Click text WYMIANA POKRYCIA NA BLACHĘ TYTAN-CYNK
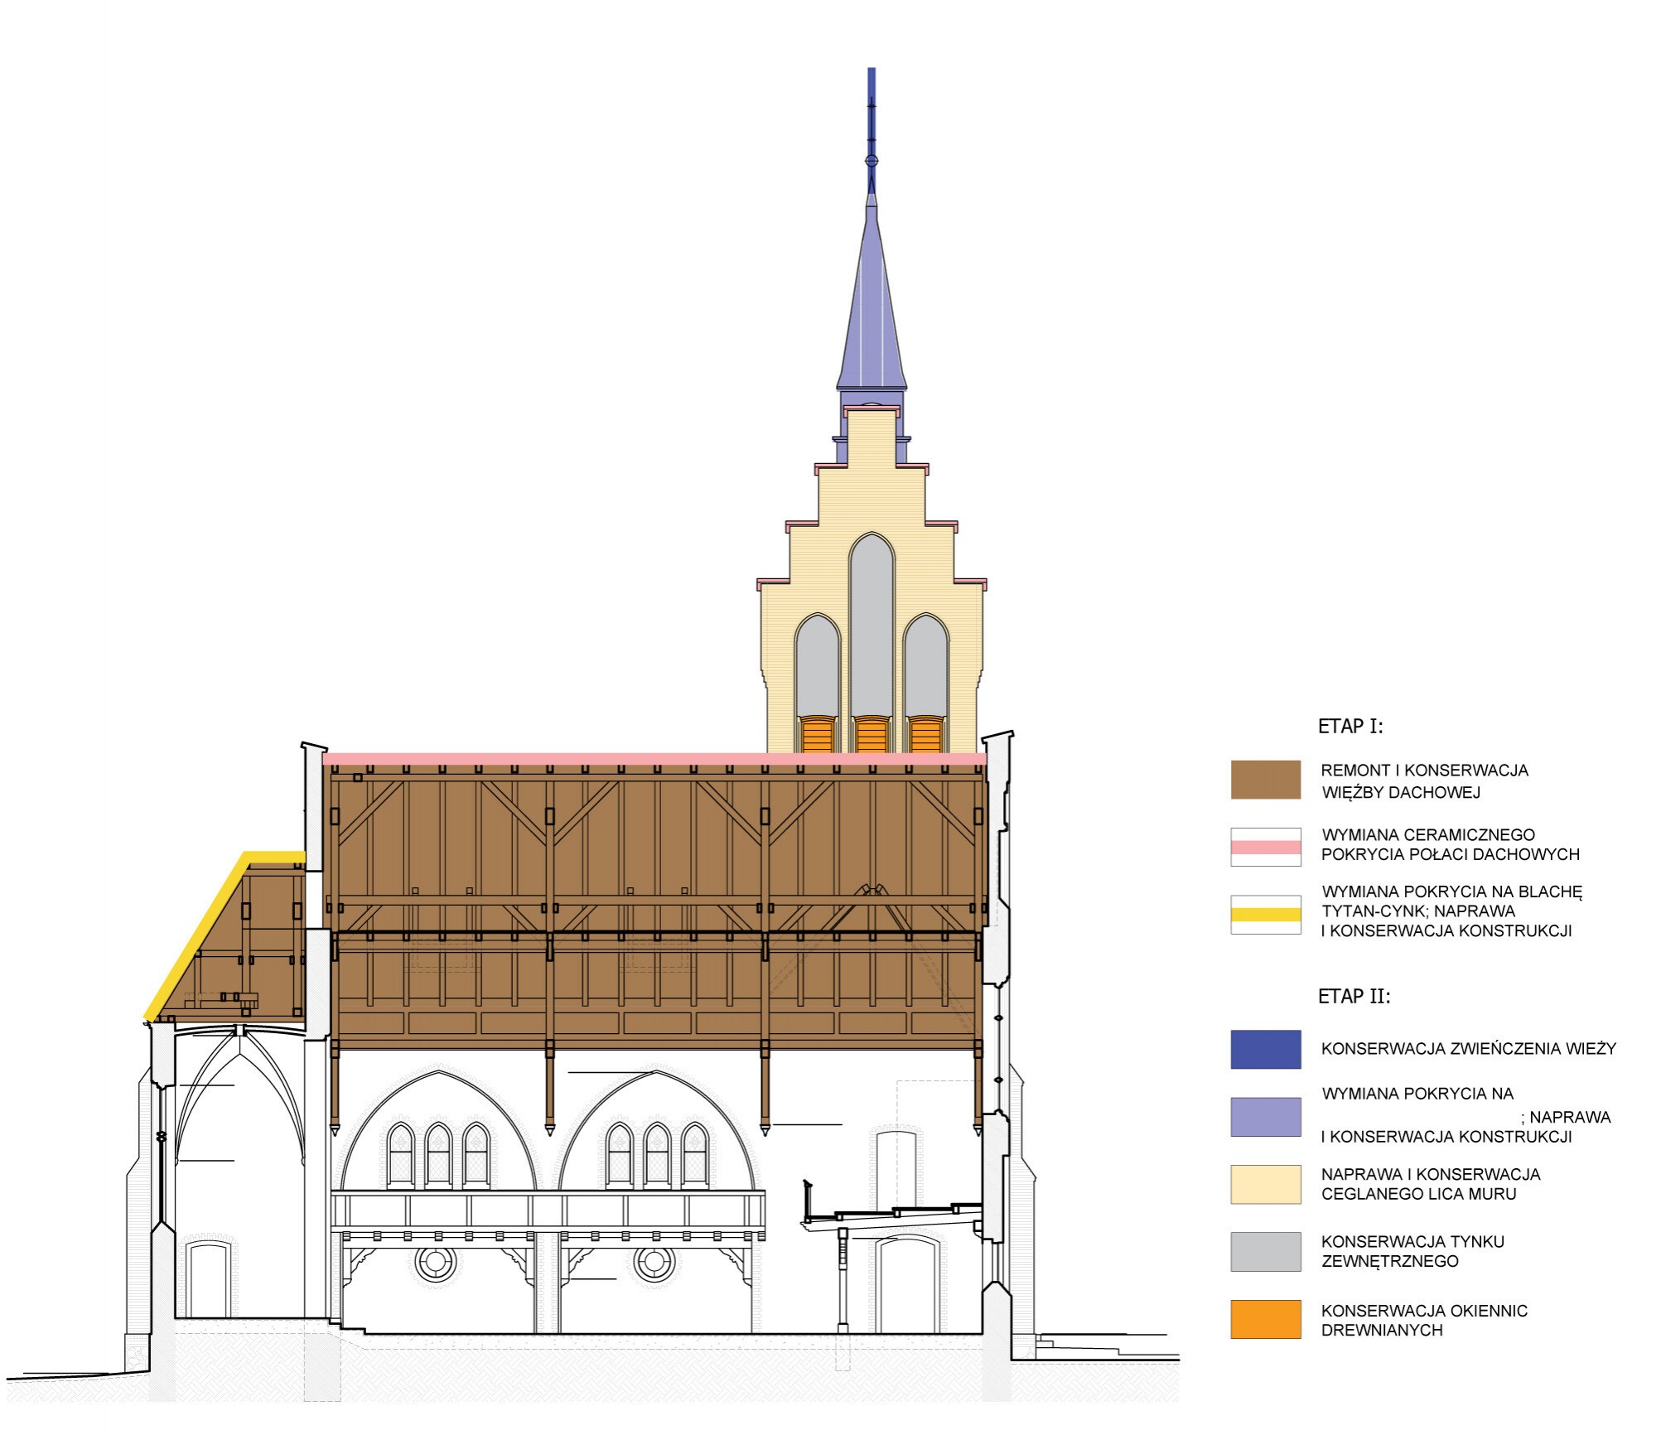1656x1435 pixels. [x=1451, y=901]
